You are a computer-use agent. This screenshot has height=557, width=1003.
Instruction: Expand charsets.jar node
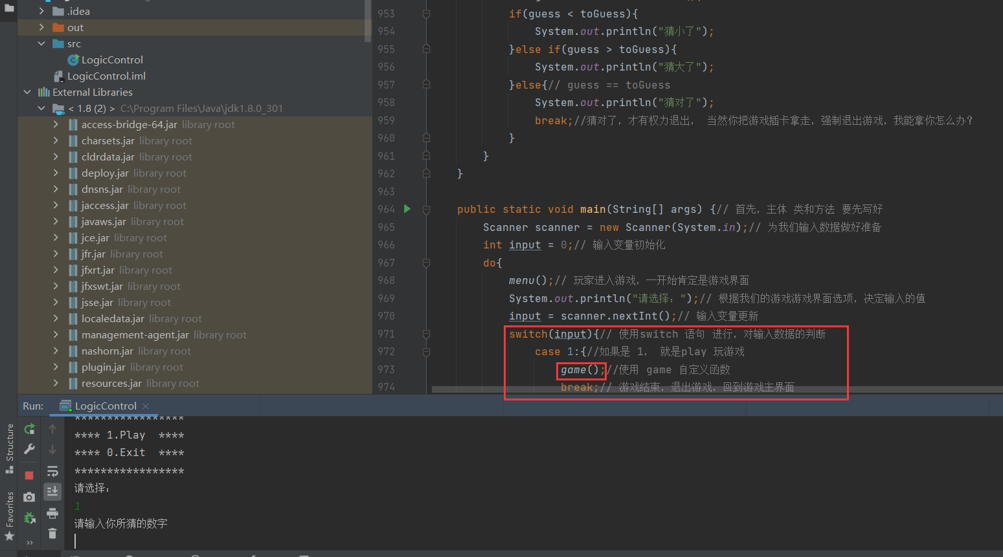(56, 140)
